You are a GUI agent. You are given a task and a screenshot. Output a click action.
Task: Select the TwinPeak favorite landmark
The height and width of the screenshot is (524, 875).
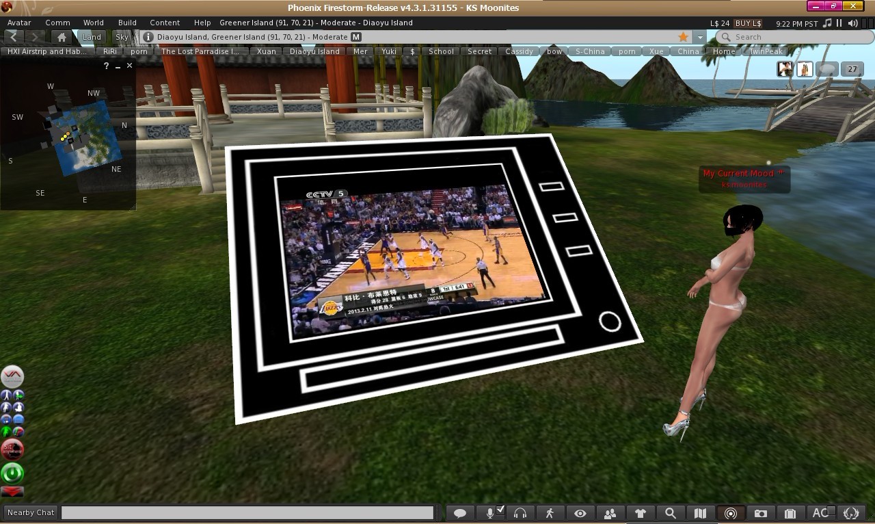click(766, 51)
